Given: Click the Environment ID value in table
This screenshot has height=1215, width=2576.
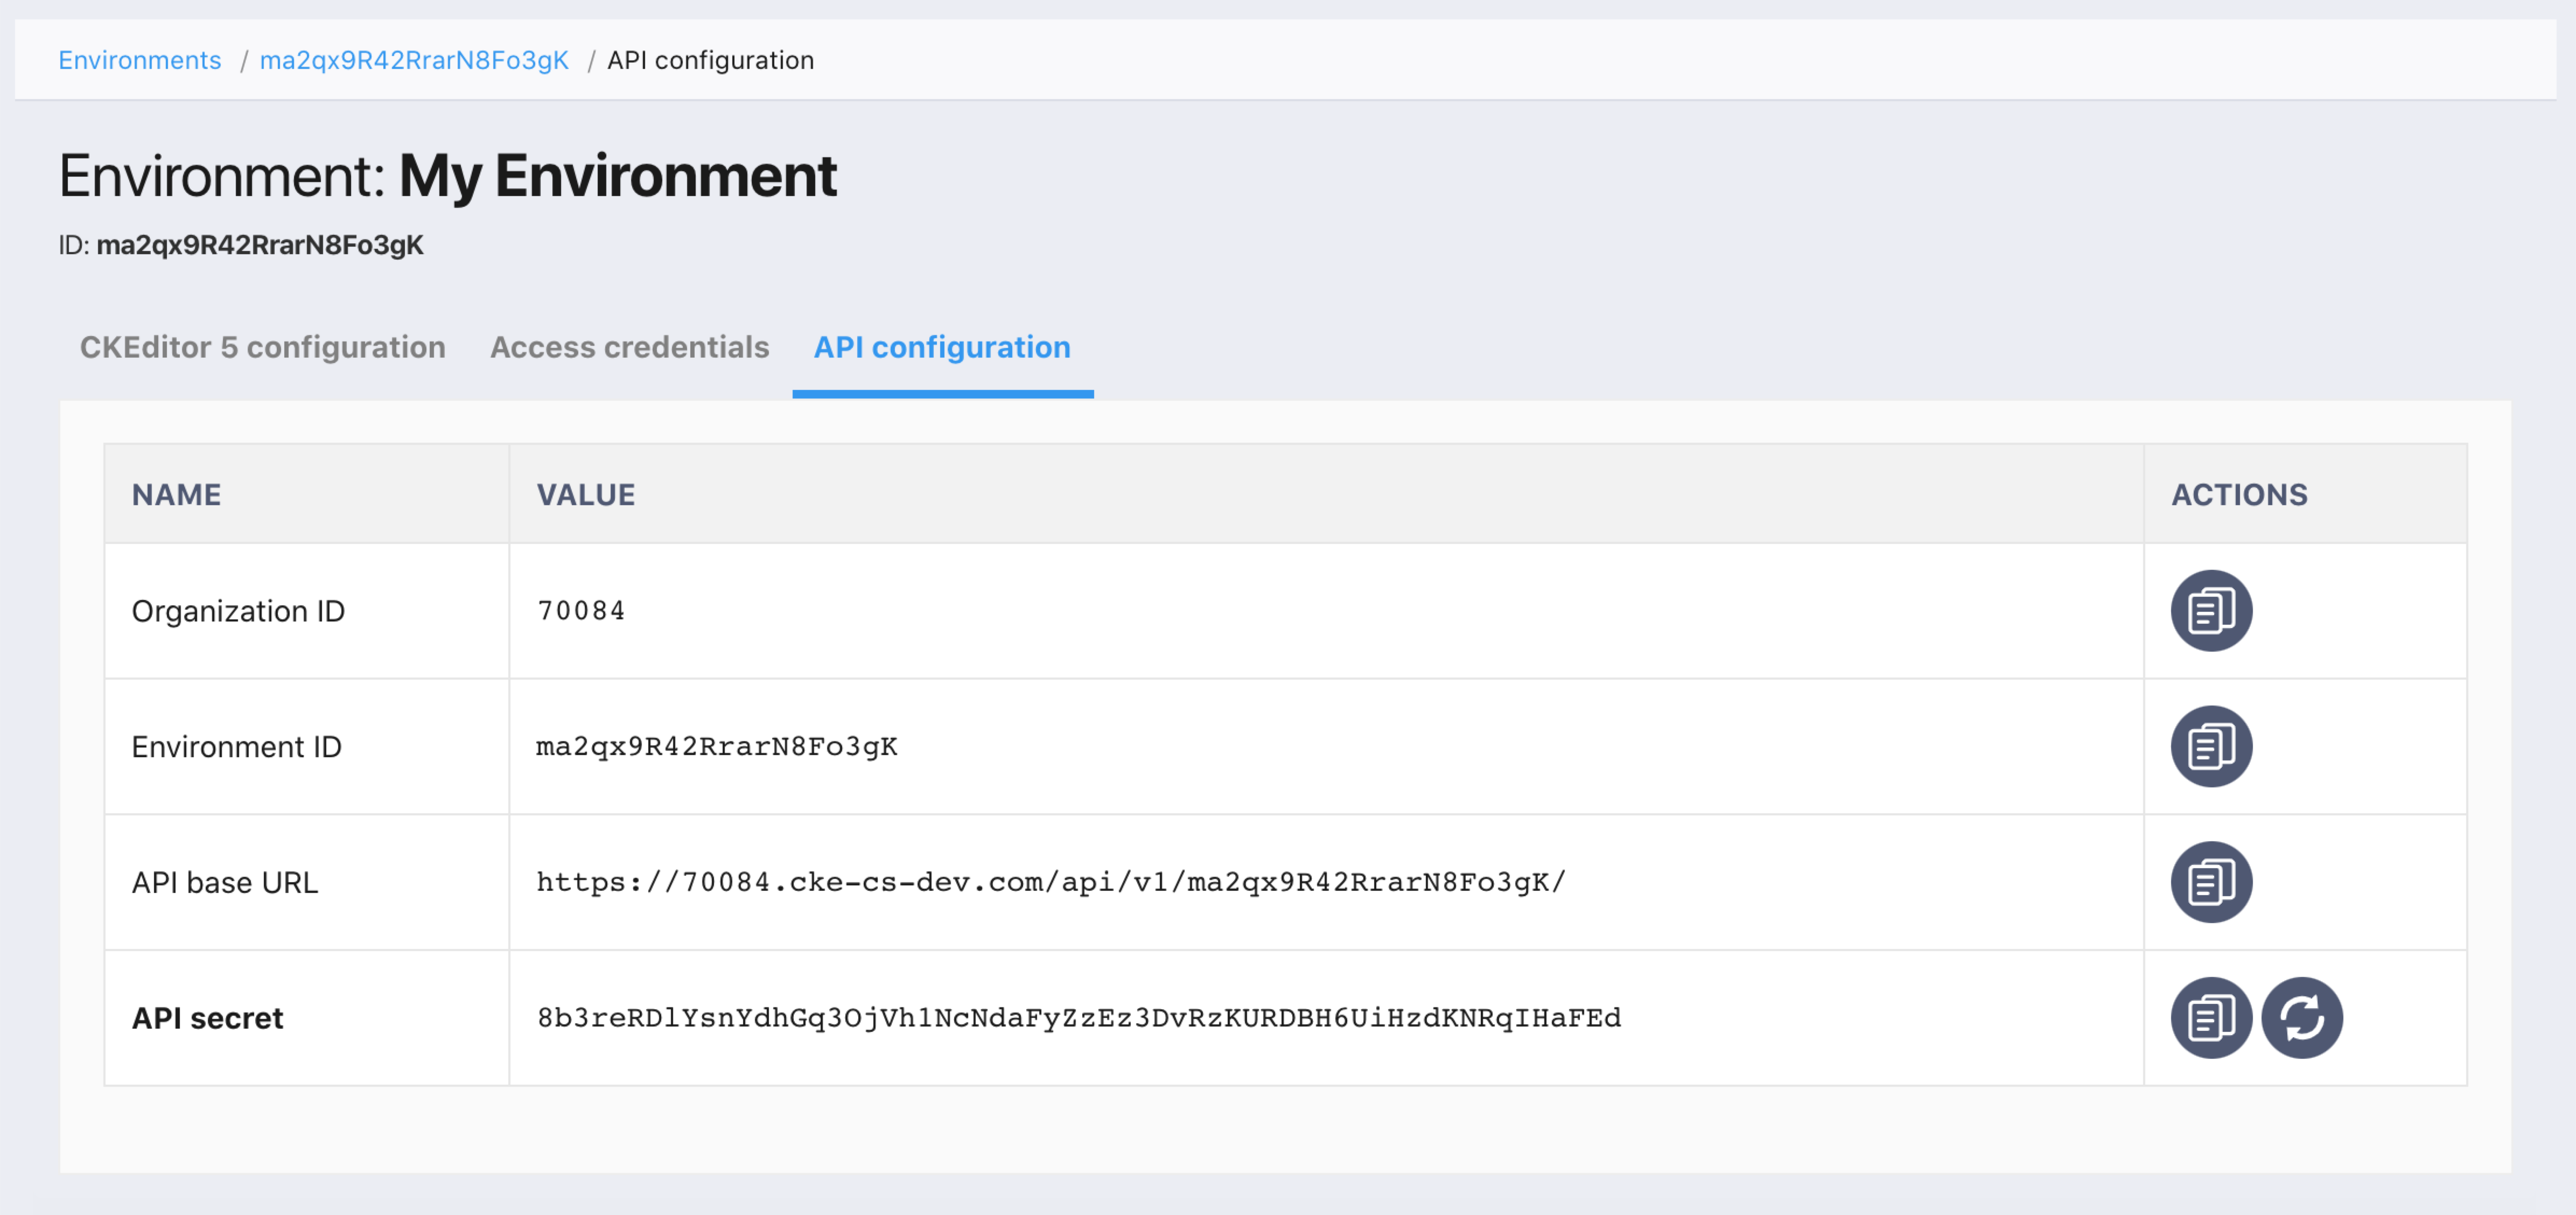Looking at the screenshot, I should coord(717,747).
